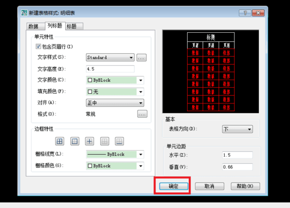The image size is (290, 208).
Task: Select the bottom border icon
Action: (119, 142)
